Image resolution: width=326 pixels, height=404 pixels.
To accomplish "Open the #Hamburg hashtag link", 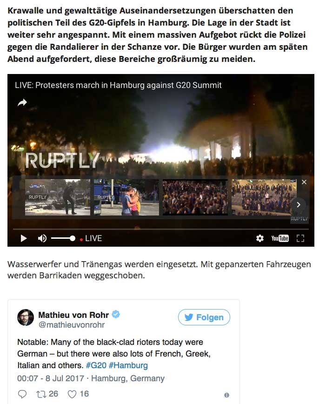I will tap(128, 365).
